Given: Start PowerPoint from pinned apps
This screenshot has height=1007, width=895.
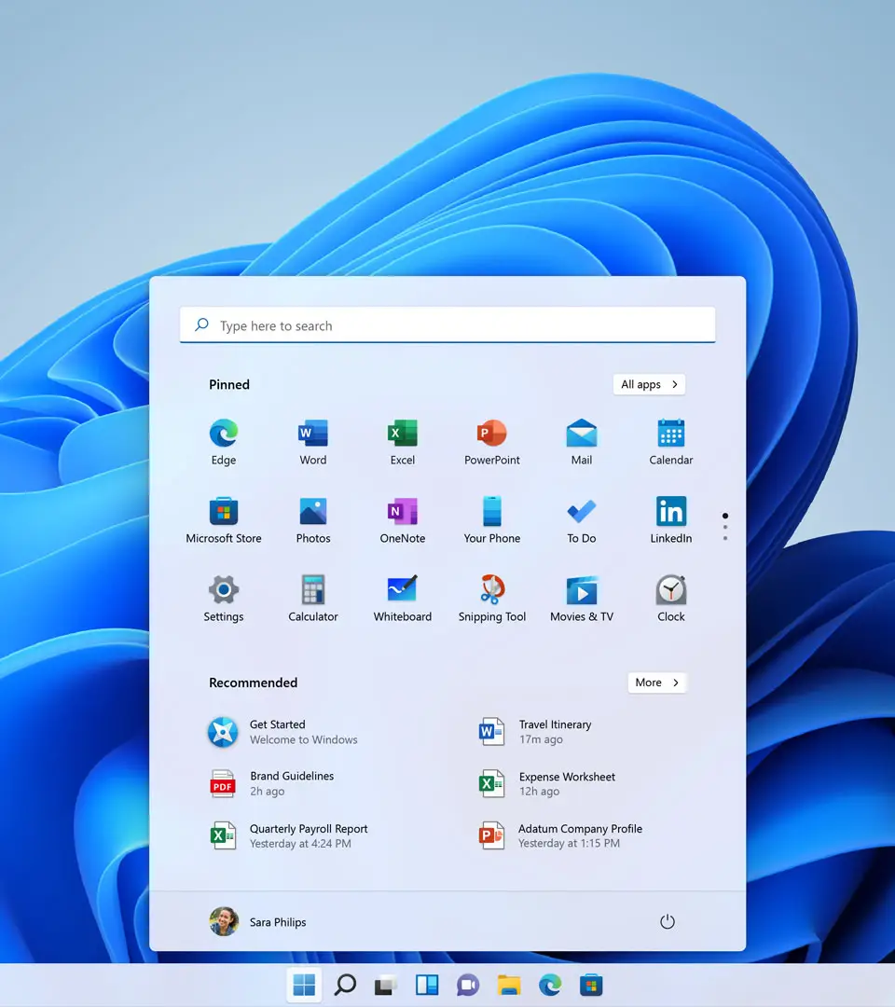Looking at the screenshot, I should tap(492, 441).
